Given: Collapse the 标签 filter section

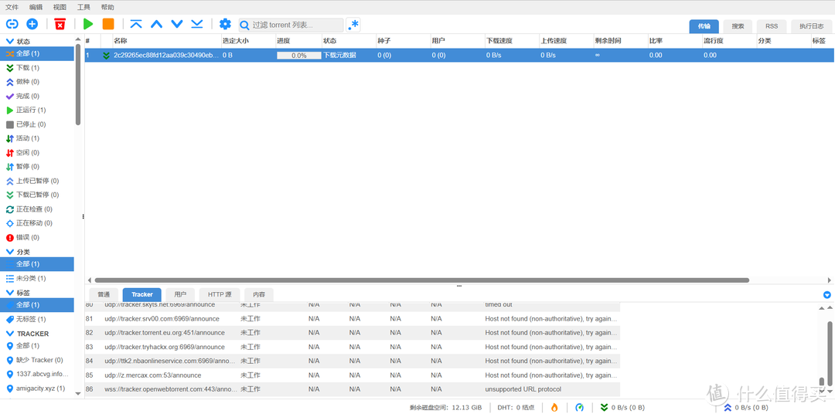Looking at the screenshot, I should (9, 292).
